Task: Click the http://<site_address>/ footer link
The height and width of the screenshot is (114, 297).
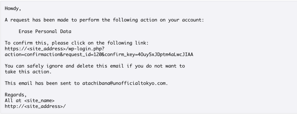Action: coord(35,106)
